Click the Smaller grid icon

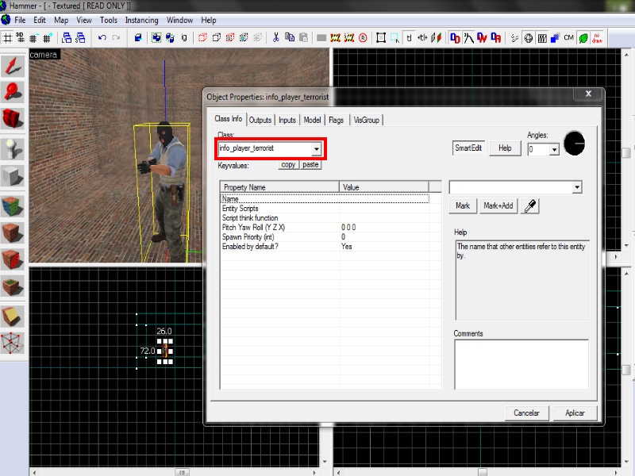tap(33, 38)
